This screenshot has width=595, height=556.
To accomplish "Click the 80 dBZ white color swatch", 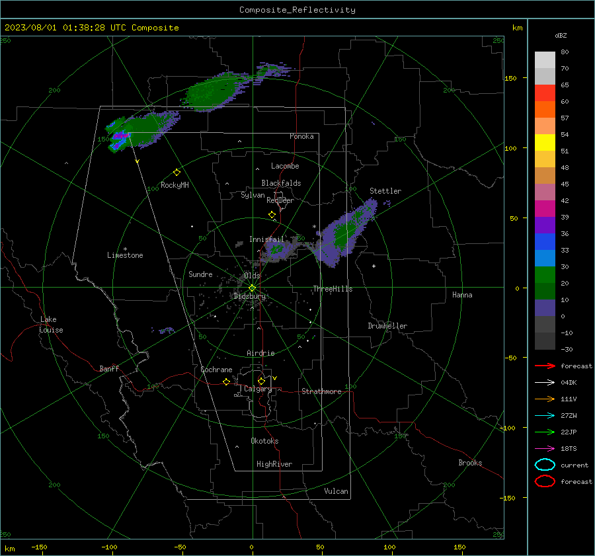I will (545, 60).
